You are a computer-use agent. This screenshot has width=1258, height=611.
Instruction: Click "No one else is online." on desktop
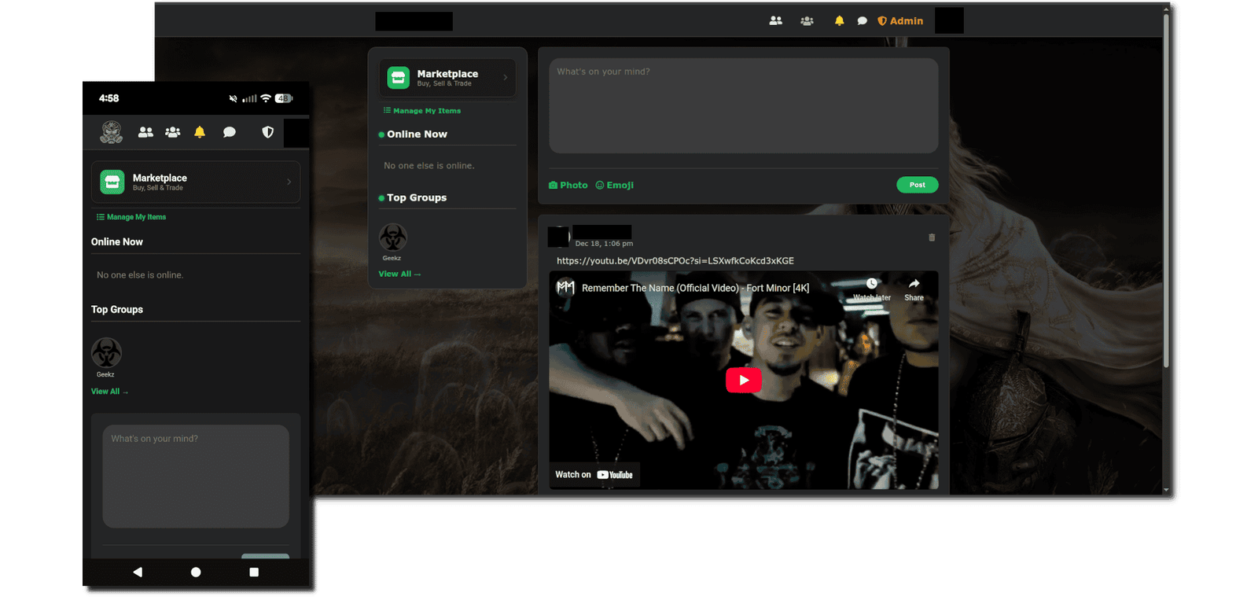[x=429, y=166]
